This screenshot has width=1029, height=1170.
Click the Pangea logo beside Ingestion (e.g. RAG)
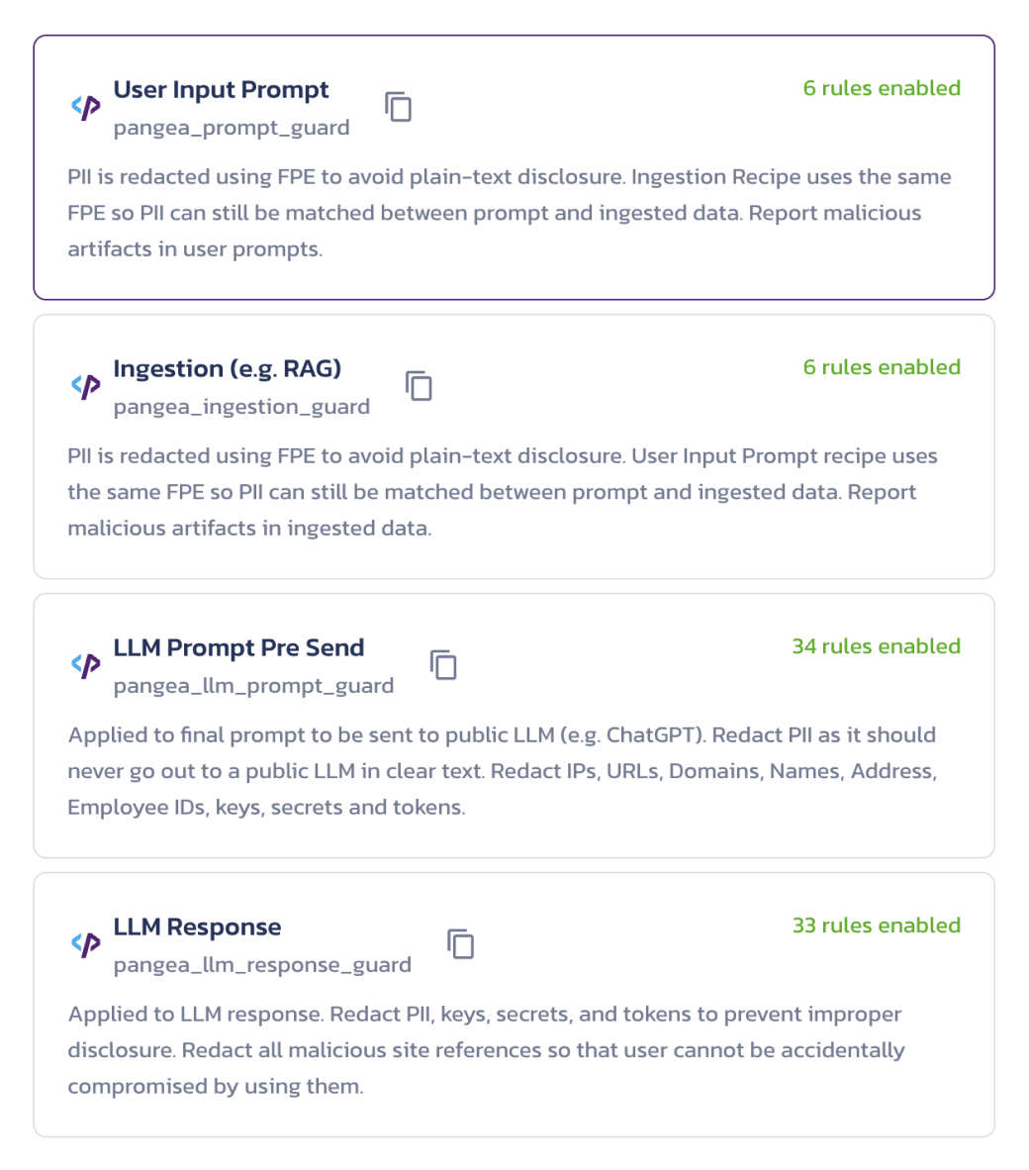pos(86,386)
